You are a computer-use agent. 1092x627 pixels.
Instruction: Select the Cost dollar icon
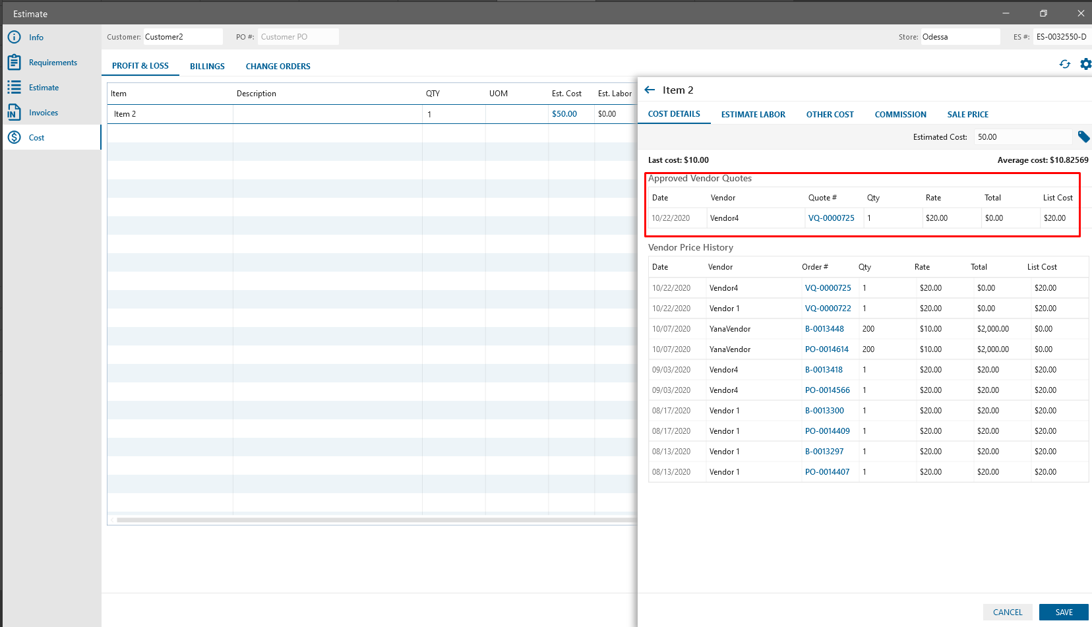(x=15, y=138)
